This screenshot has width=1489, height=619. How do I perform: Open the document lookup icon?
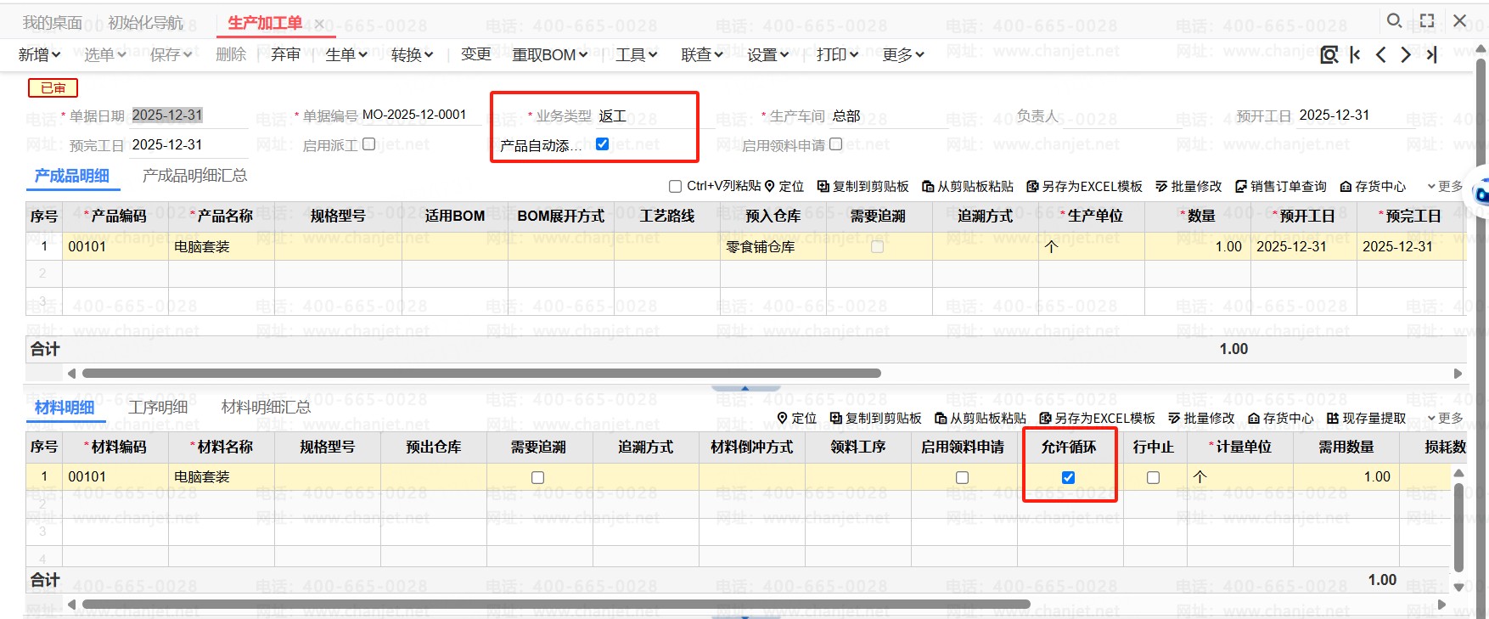click(x=1329, y=55)
